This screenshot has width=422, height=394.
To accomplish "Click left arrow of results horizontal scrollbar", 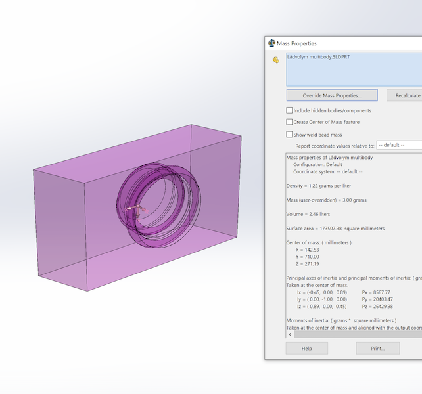I will point(290,334).
